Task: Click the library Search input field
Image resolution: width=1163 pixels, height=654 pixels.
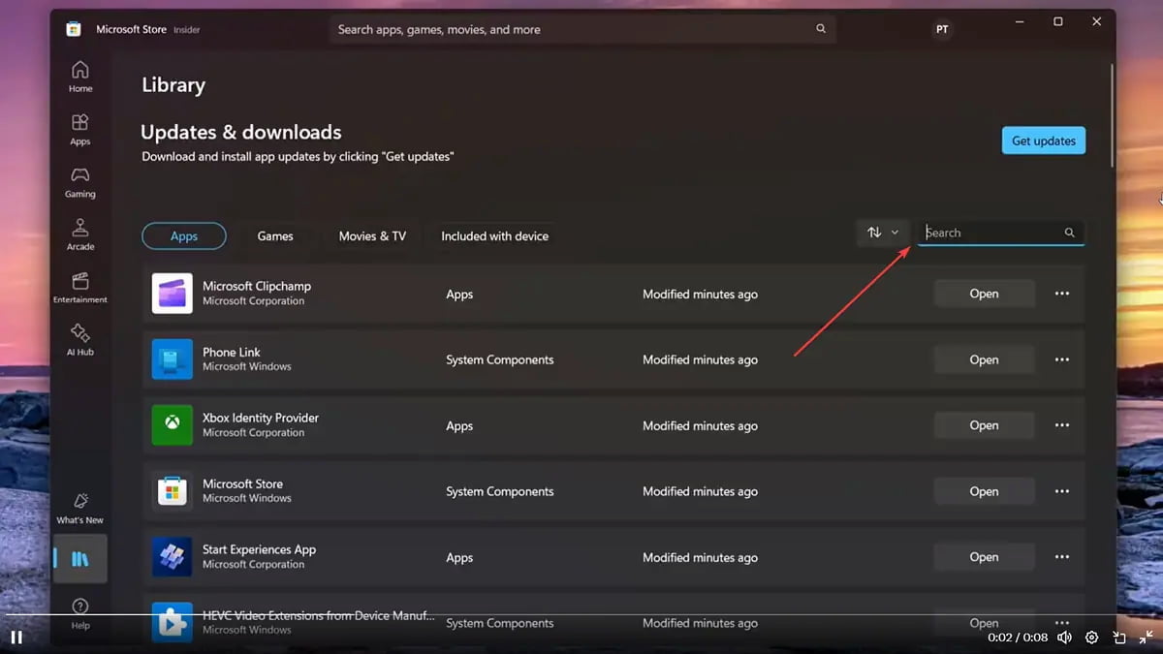Action: [x=998, y=233]
